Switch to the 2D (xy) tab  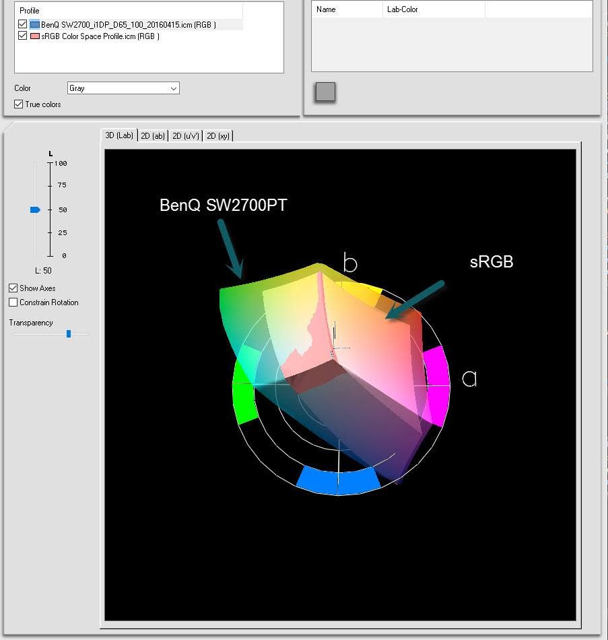(x=218, y=136)
